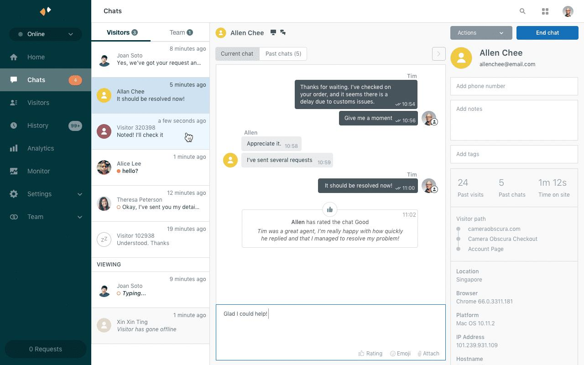Click the 0 Requests button
The image size is (584, 365).
pos(45,349)
